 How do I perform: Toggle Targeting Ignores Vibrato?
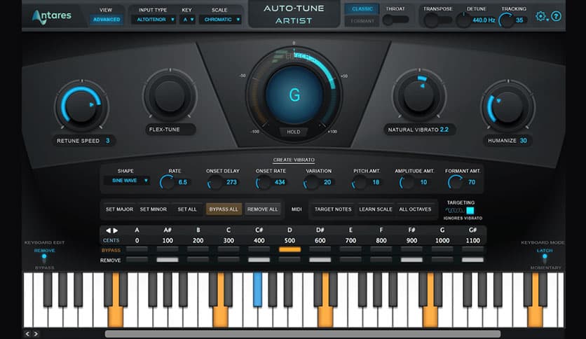tap(470, 210)
